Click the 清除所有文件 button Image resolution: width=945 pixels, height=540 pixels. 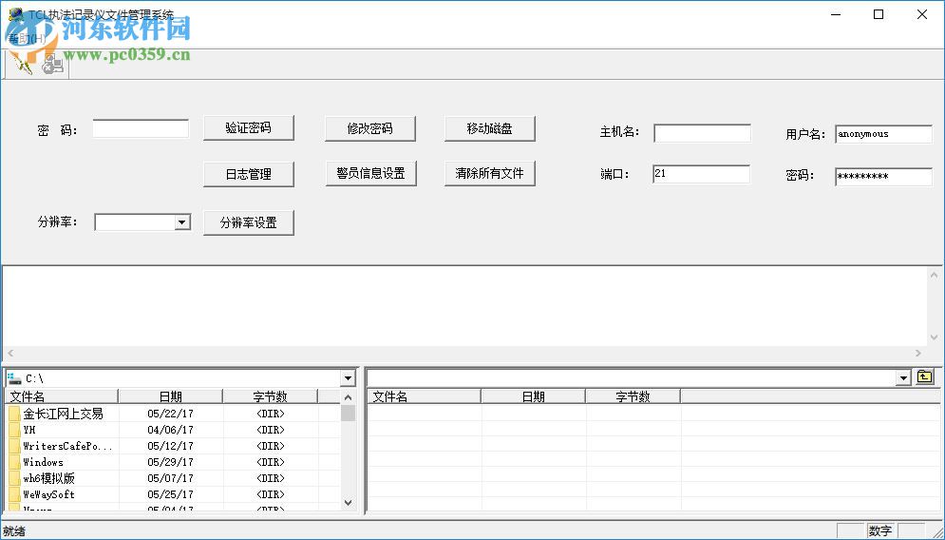click(x=489, y=173)
